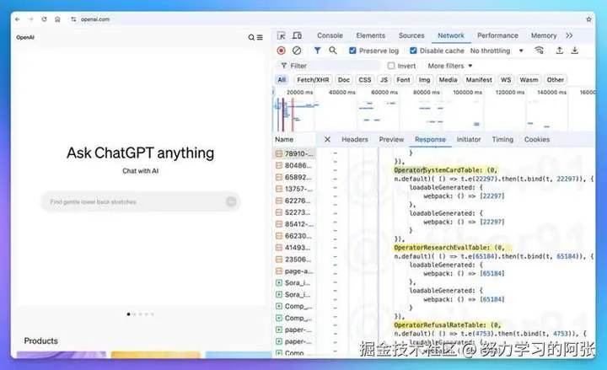Viewport: 607px width, 370px height.
Task: Clear the network log
Action: pyautogui.click(x=297, y=51)
